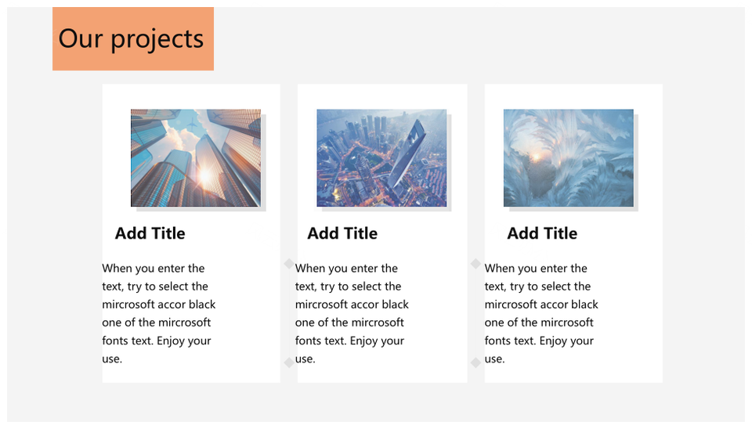This screenshot has height=429, width=752.
Task: Click 'Add Title' under the skyscraper photo
Action: [x=150, y=233]
